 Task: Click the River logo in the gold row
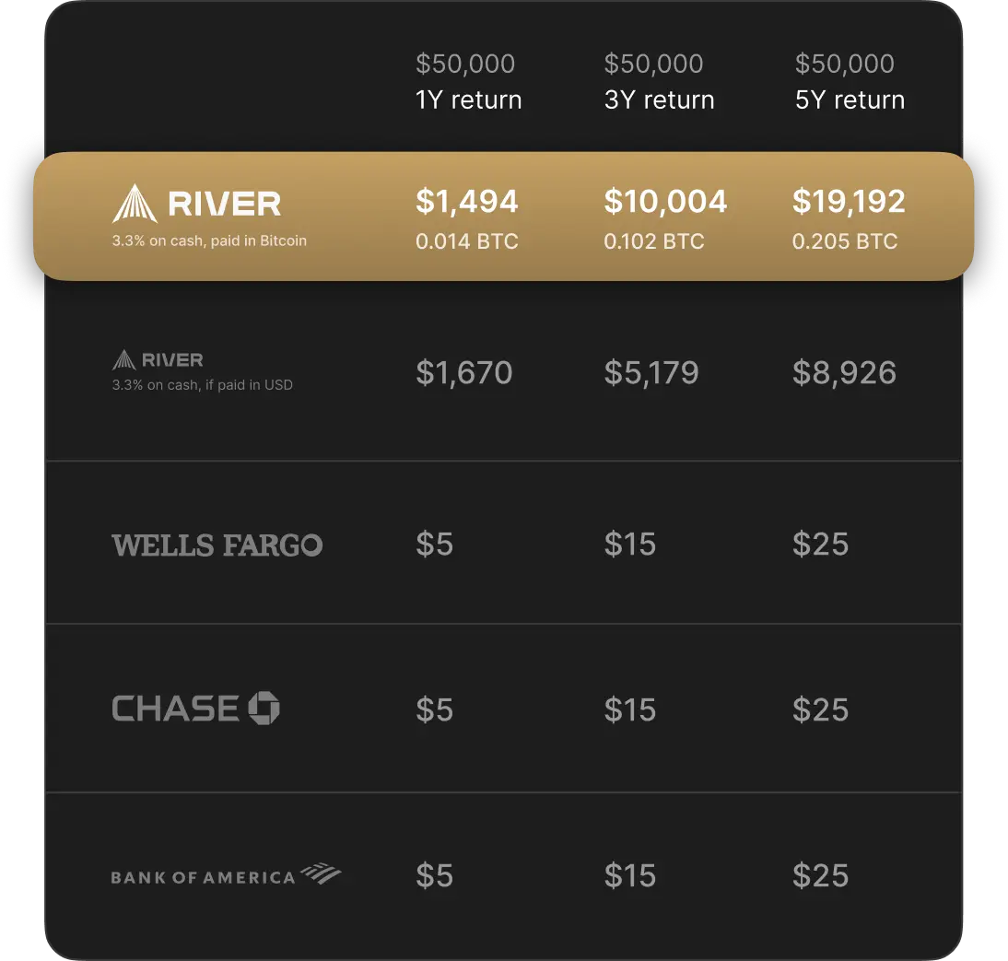196,204
